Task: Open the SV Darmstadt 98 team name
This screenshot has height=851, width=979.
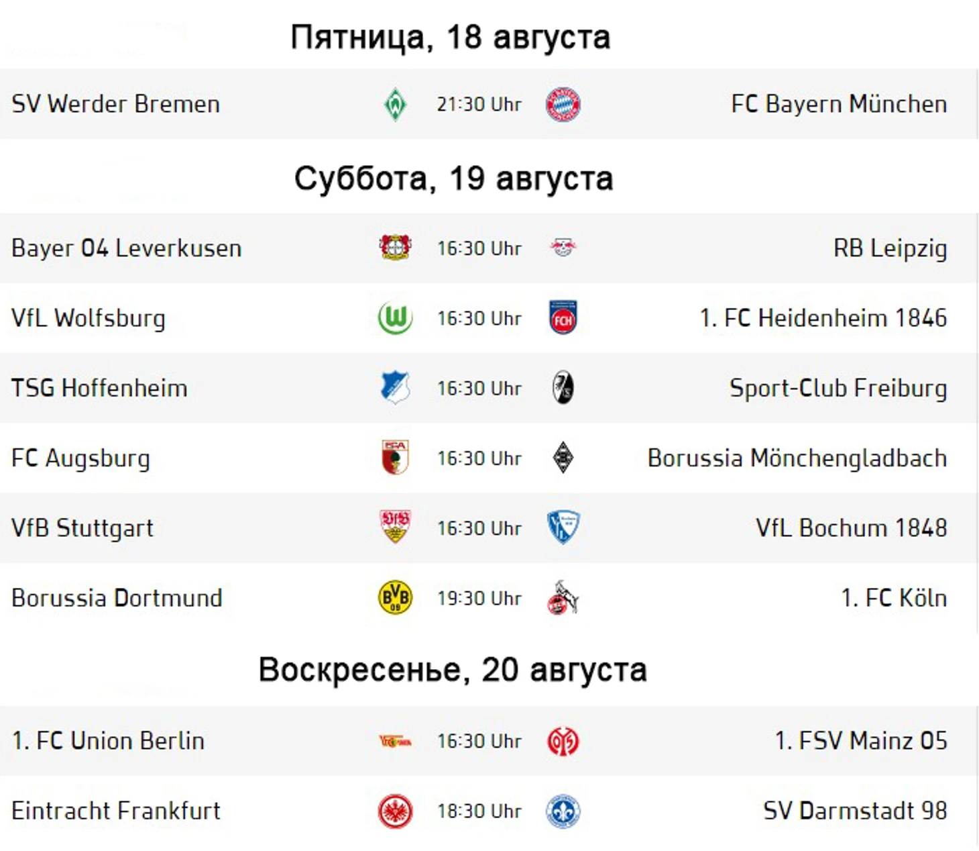Action: coord(855,811)
